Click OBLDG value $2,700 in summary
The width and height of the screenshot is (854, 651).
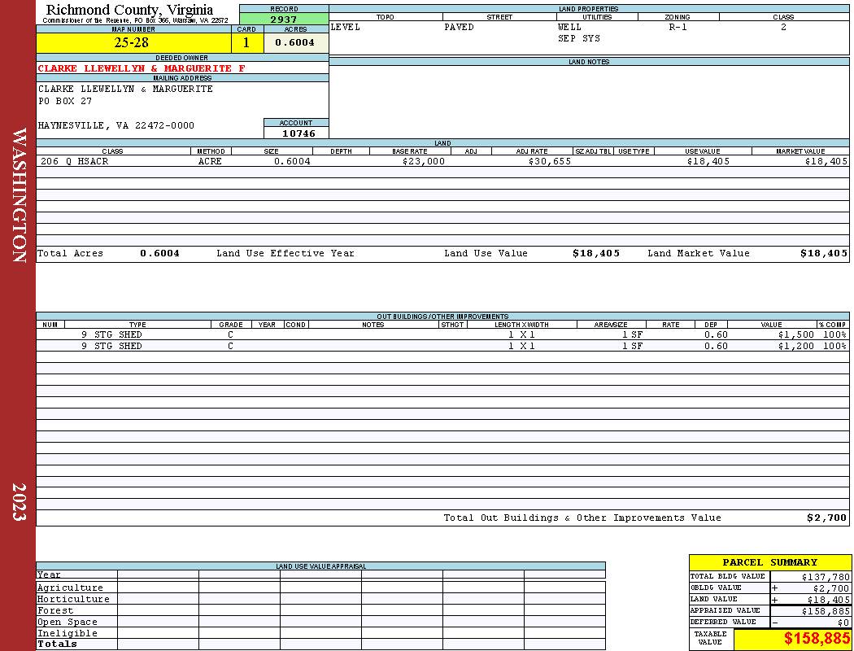[x=831, y=588]
